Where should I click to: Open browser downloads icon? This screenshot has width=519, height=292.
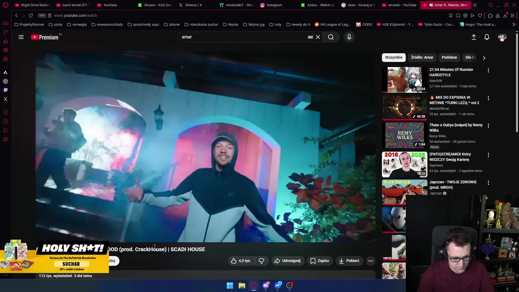pos(505,15)
